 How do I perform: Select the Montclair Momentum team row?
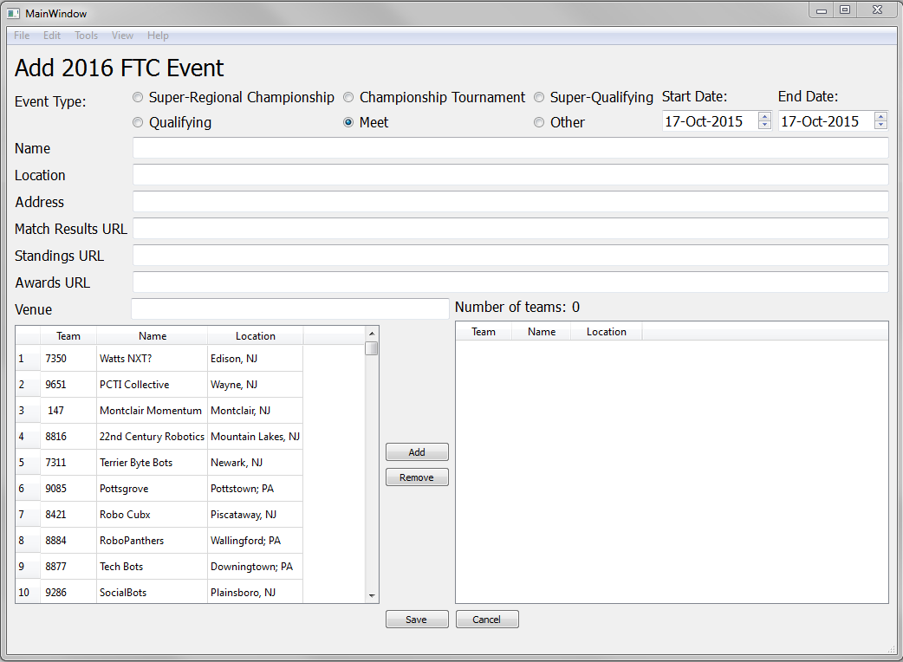(x=150, y=411)
